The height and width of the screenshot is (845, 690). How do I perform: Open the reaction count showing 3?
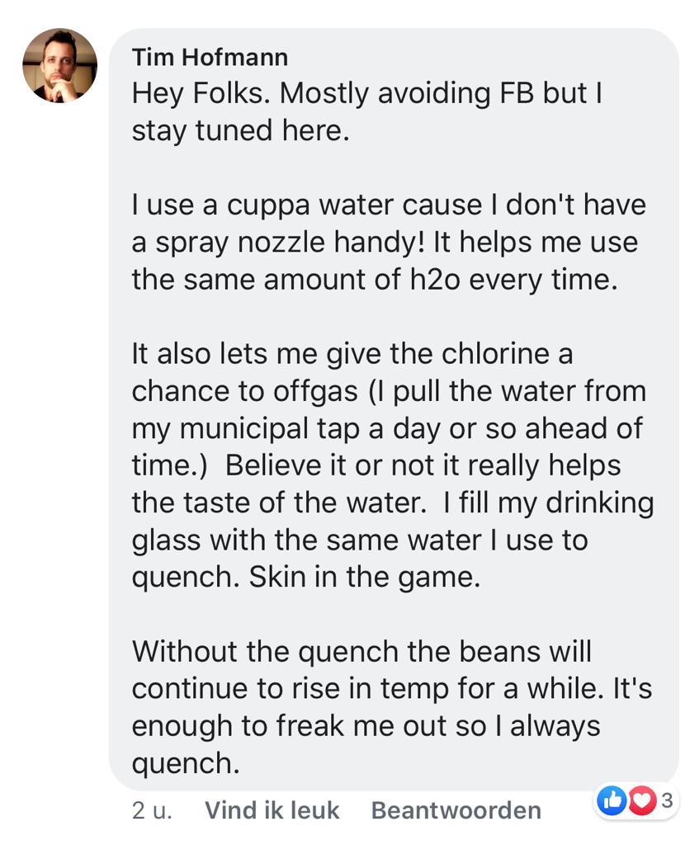pos(667,800)
